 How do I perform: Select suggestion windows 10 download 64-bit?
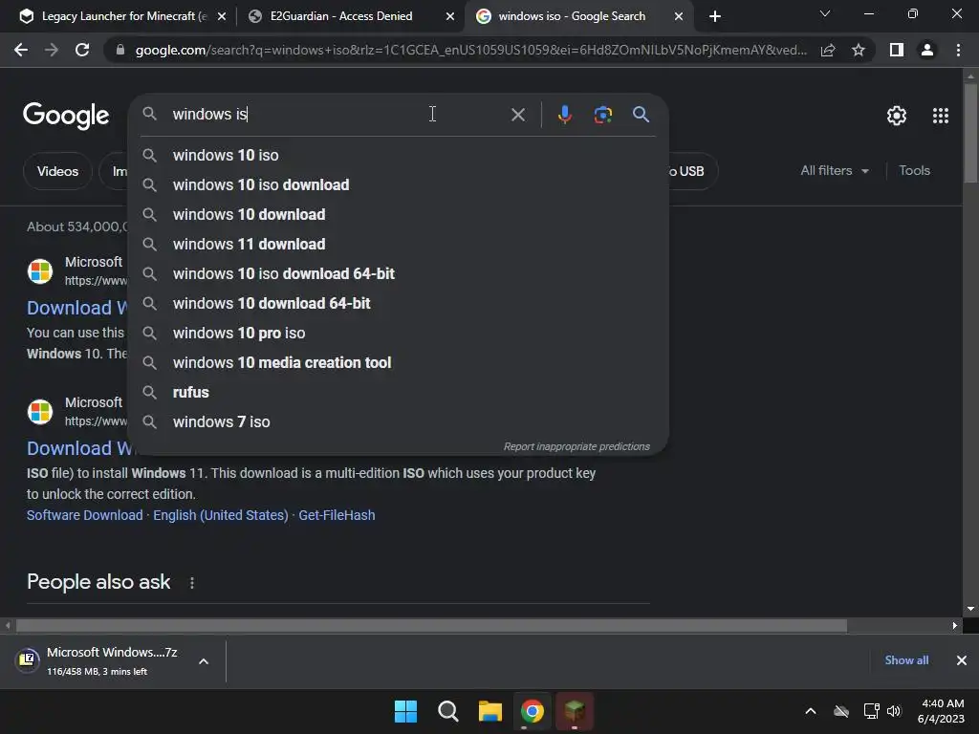click(x=398, y=303)
